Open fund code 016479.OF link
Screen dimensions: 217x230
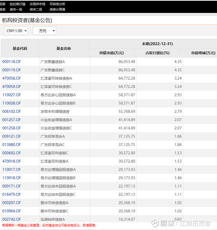tap(12, 194)
